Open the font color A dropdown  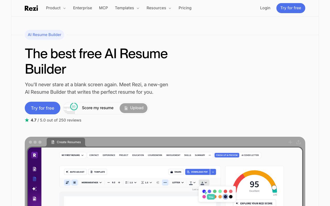pos(204,183)
